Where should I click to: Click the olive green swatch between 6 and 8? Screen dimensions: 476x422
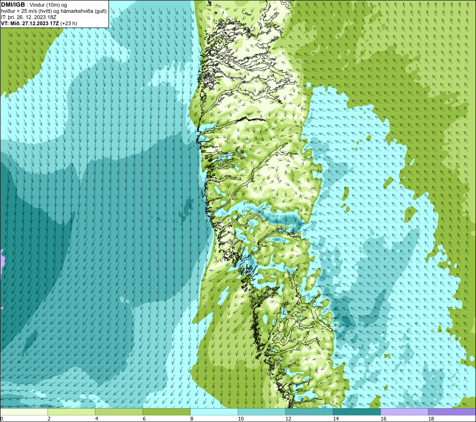pos(166,412)
